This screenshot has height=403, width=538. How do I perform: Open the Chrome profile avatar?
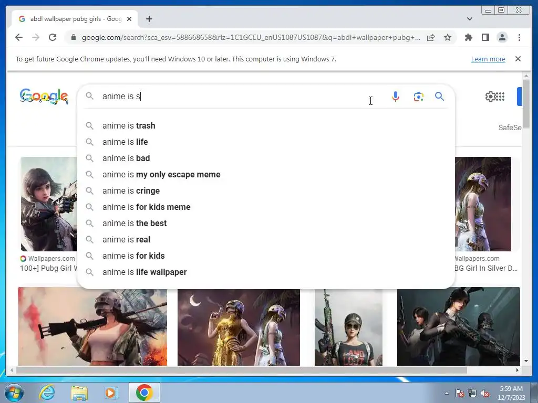[502, 37]
